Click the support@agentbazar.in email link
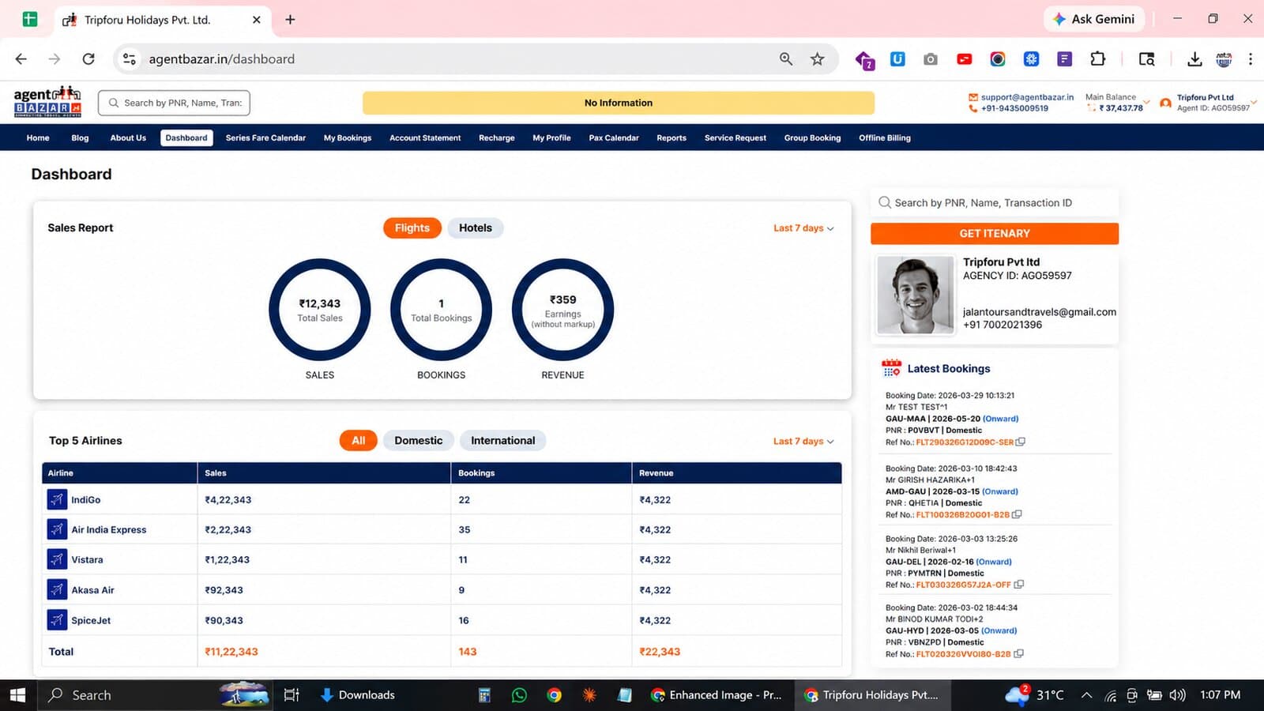The width and height of the screenshot is (1264, 711). point(1027,97)
